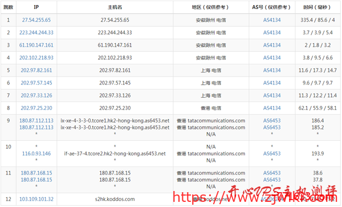
Task: Select hostname text 27.54.255.65
Action: 115,20
